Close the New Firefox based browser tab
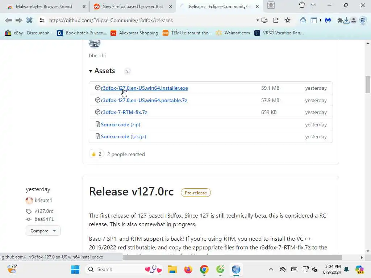This screenshot has width=371, height=278. coord(171,7)
